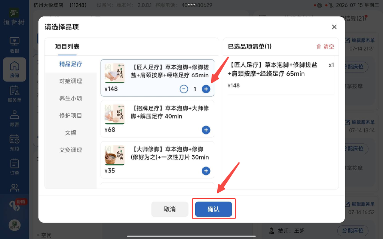Select the 精品足疗 category
Screen dimensions: 383x239
tap(71, 64)
